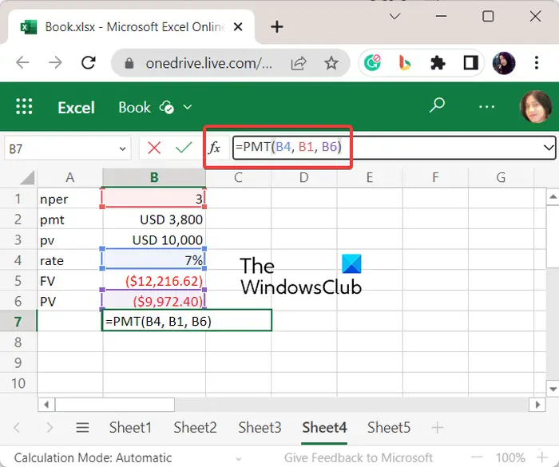Open the Excel more options ellipsis

pos(486,107)
